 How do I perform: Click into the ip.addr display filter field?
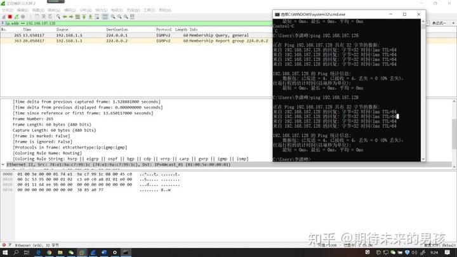point(137,23)
